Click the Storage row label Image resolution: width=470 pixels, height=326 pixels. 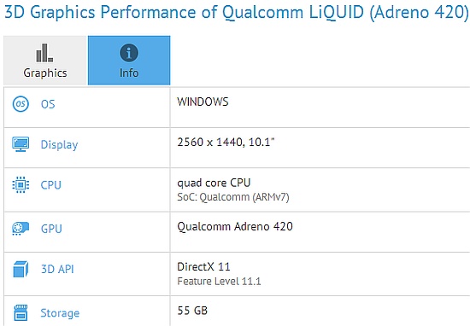(x=60, y=313)
